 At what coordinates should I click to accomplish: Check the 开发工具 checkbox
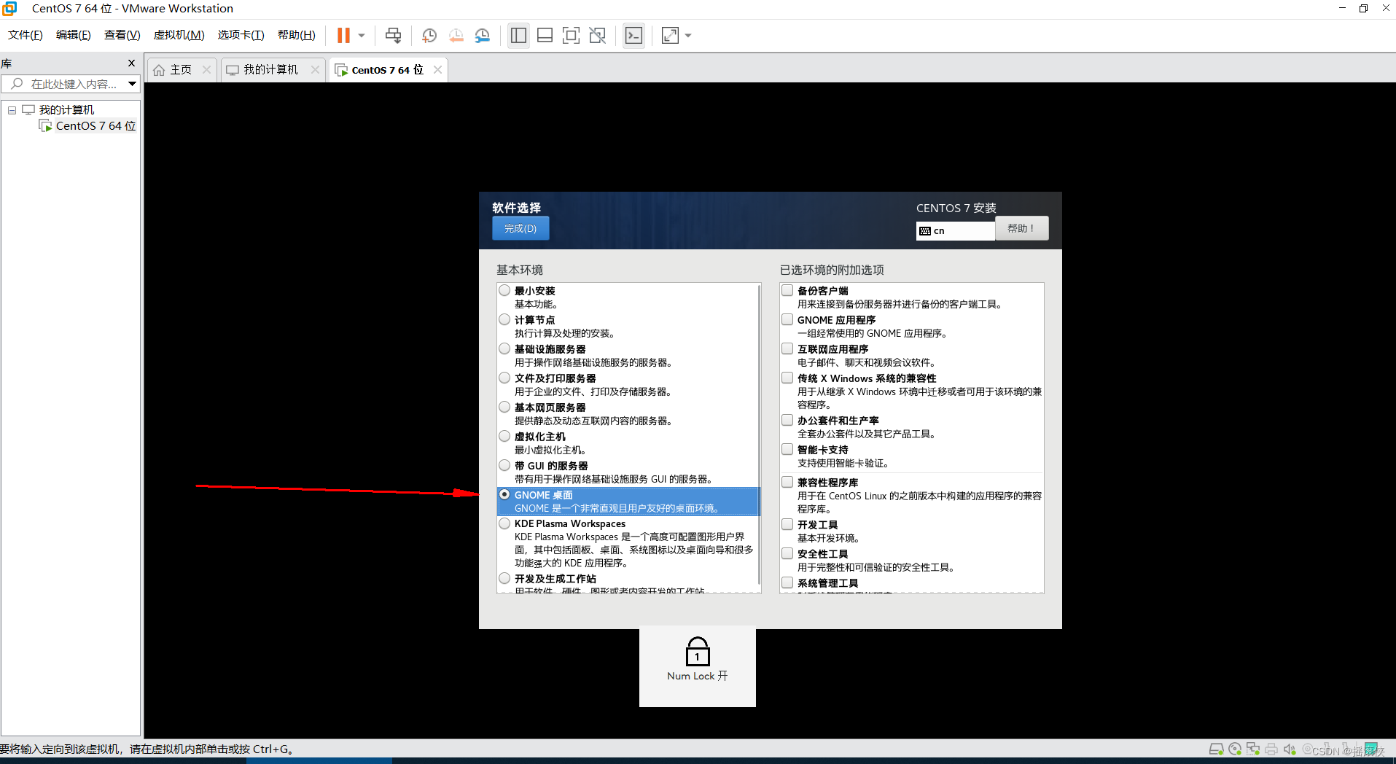(x=787, y=524)
